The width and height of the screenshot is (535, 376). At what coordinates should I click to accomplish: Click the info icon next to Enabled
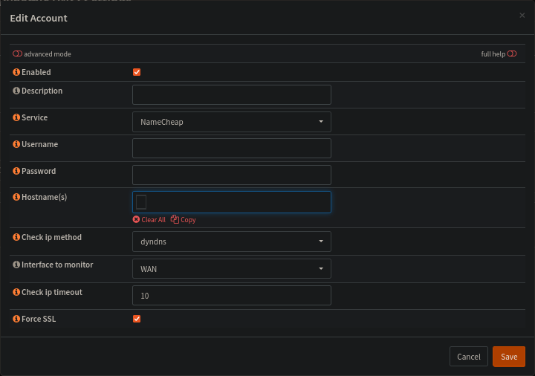click(16, 72)
